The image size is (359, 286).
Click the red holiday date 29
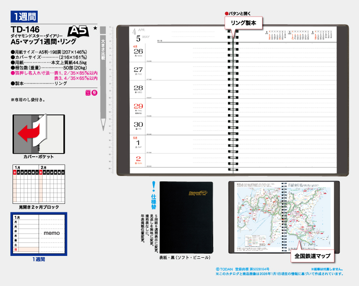tap(138, 107)
